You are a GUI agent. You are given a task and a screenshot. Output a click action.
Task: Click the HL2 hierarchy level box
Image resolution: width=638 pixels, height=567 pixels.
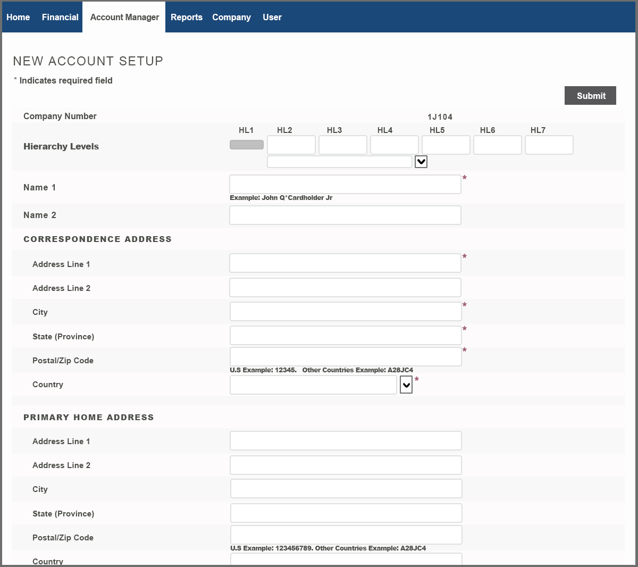[x=291, y=145]
